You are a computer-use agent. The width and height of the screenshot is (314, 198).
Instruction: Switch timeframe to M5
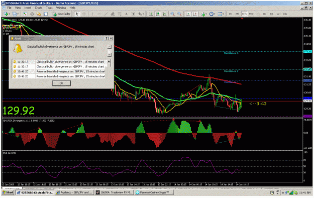[x=237, y=14]
